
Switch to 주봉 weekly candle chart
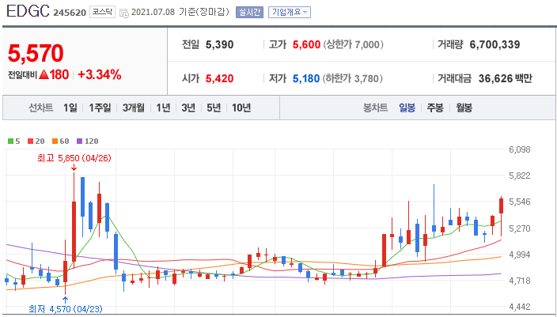[435, 108]
